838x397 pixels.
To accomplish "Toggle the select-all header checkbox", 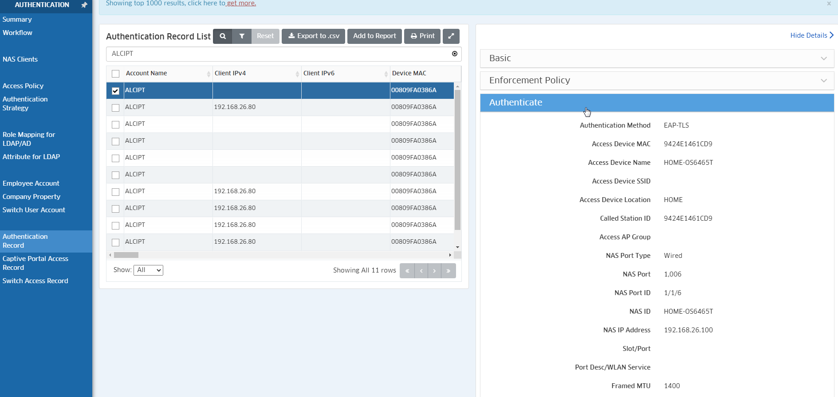I will click(116, 74).
